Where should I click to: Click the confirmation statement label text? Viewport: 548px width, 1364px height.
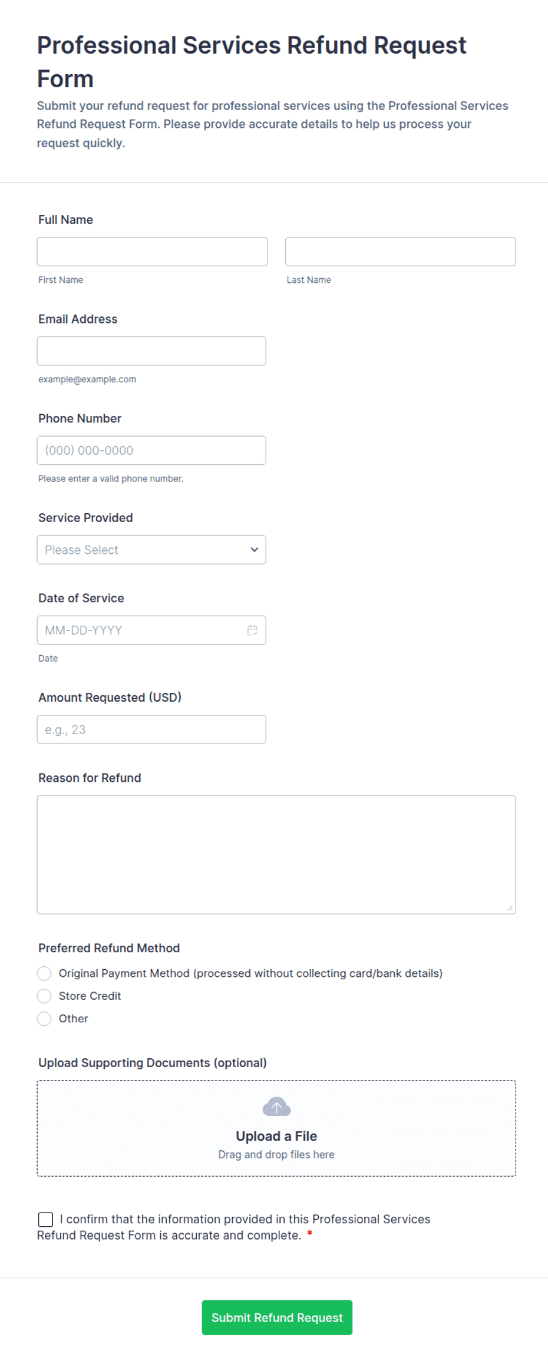click(234, 1227)
